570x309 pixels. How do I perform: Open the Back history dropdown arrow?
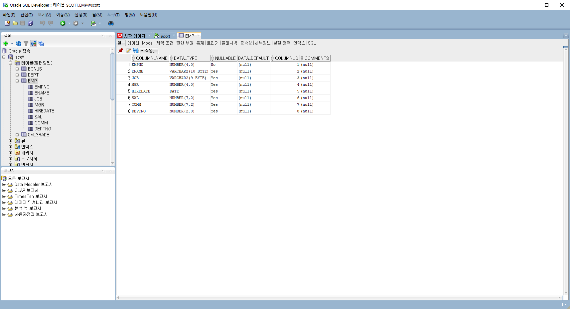click(69, 23)
